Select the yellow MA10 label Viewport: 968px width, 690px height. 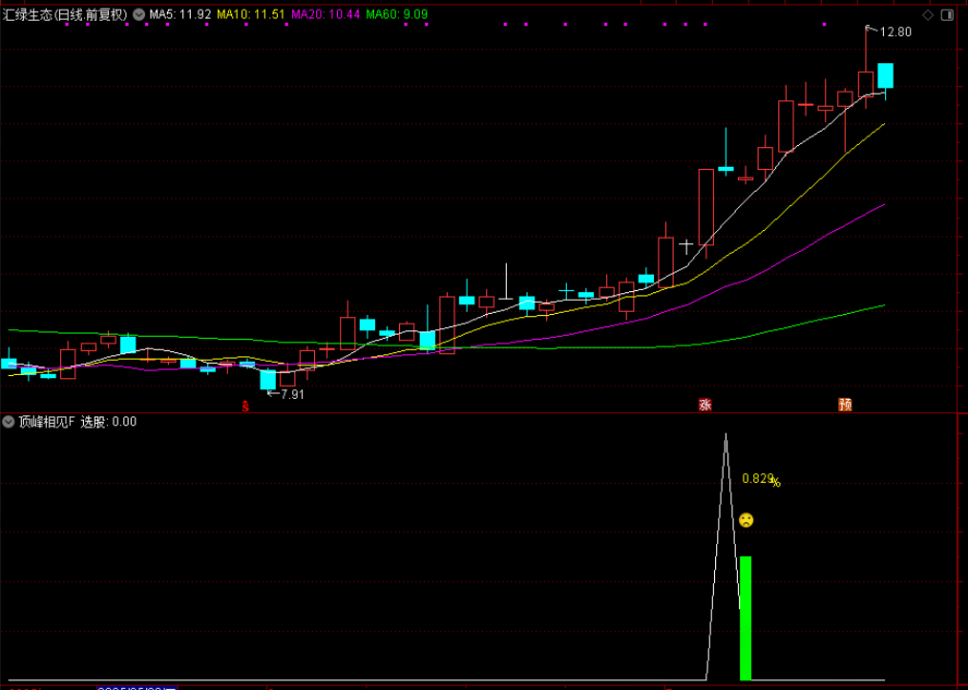pyautogui.click(x=249, y=14)
